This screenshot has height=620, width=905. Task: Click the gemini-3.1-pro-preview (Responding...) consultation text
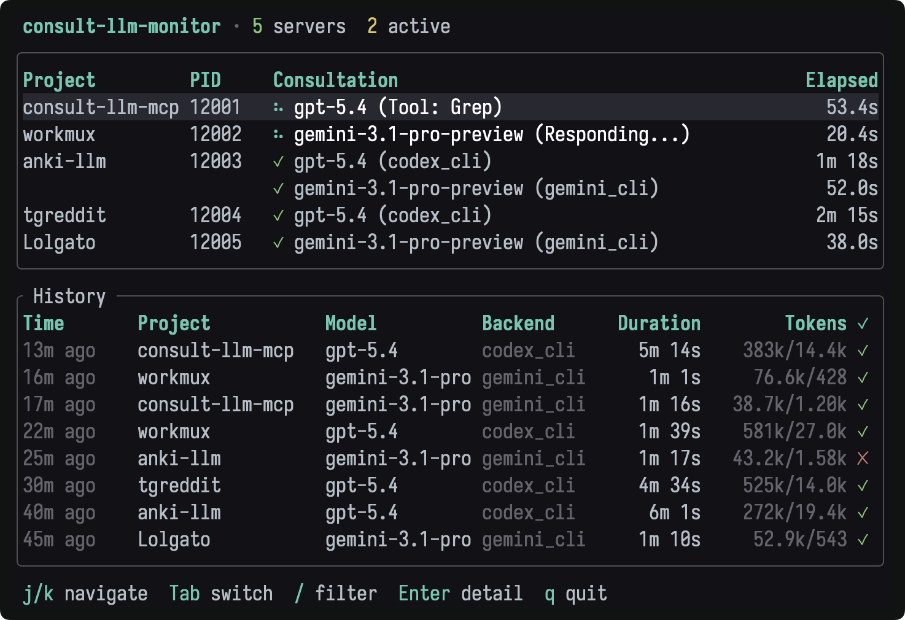[x=492, y=134]
